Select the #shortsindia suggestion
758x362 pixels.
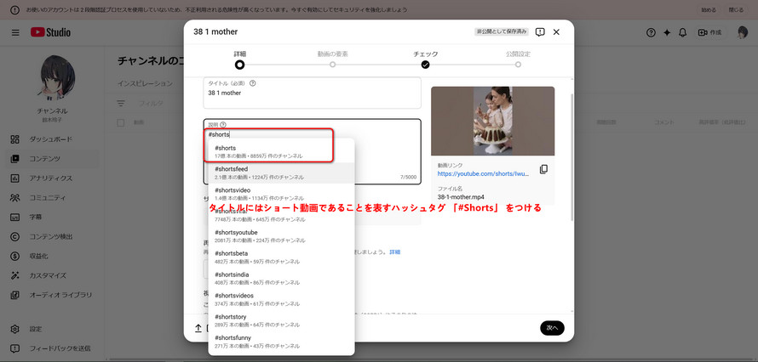click(x=281, y=278)
